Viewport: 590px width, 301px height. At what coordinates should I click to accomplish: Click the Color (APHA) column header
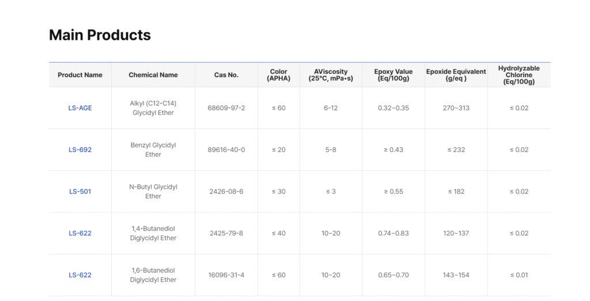tap(279, 75)
